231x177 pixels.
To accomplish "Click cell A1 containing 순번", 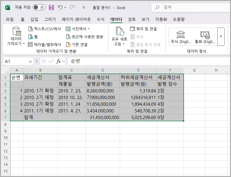I will click(x=17, y=77).
